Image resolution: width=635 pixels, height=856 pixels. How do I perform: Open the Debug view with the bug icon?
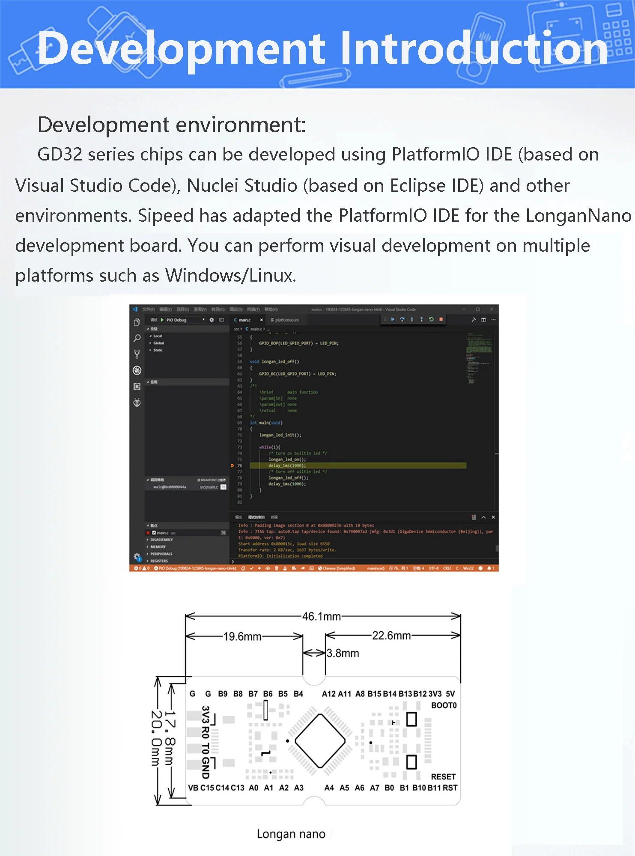pos(137,370)
